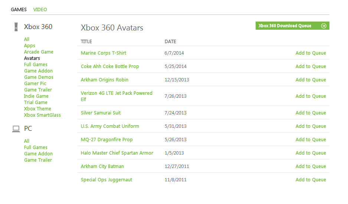
Task: Select the GAMES tab
Action: [19, 10]
